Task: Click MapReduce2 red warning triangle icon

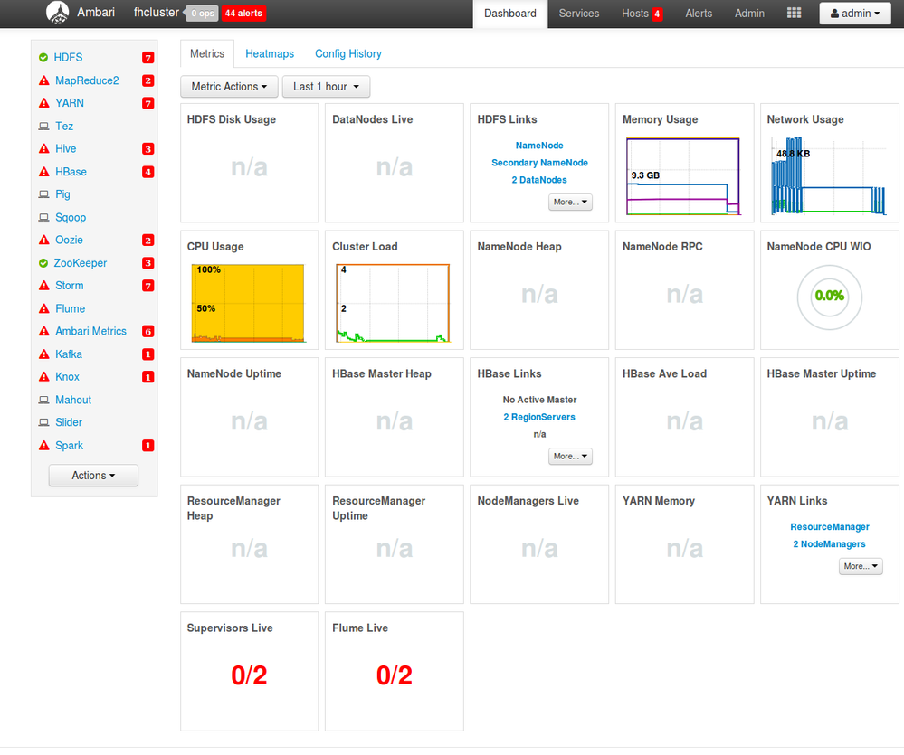Action: [43, 80]
